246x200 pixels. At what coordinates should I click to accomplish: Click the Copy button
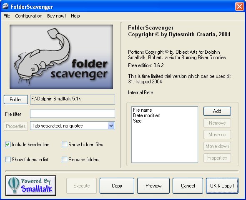coord(117,186)
